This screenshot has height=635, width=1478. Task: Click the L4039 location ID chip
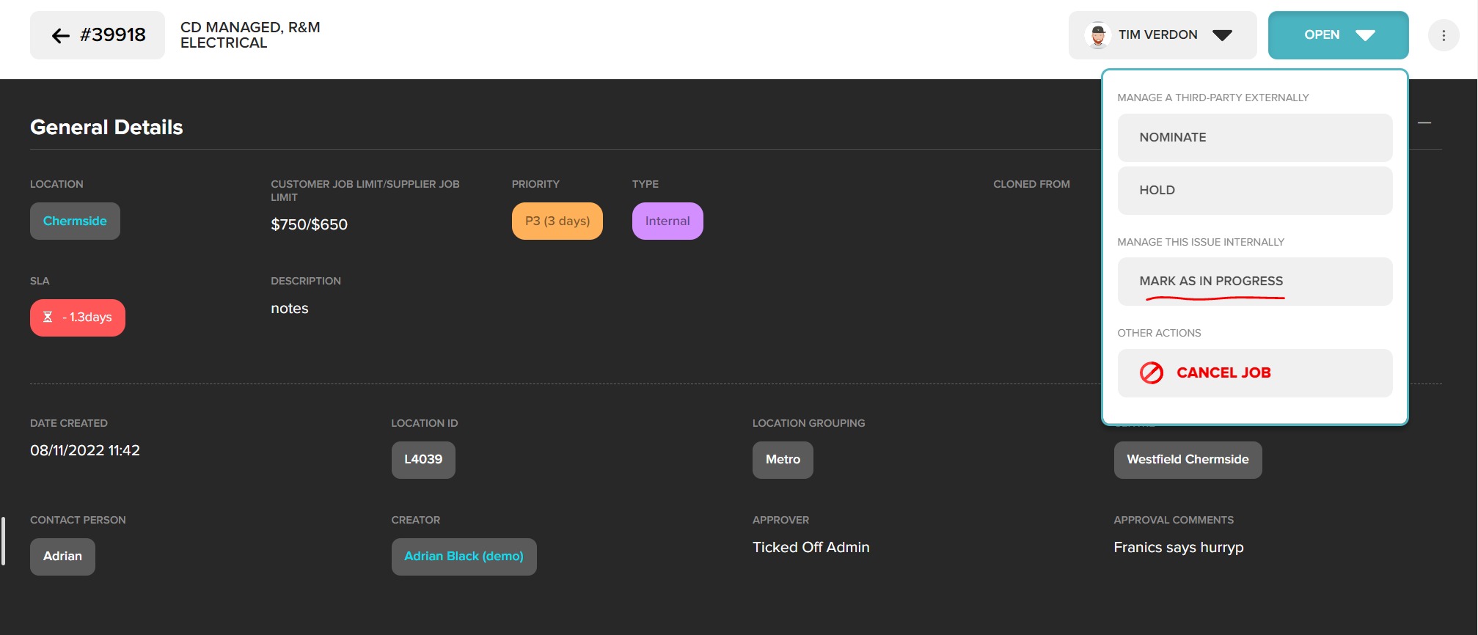(423, 460)
